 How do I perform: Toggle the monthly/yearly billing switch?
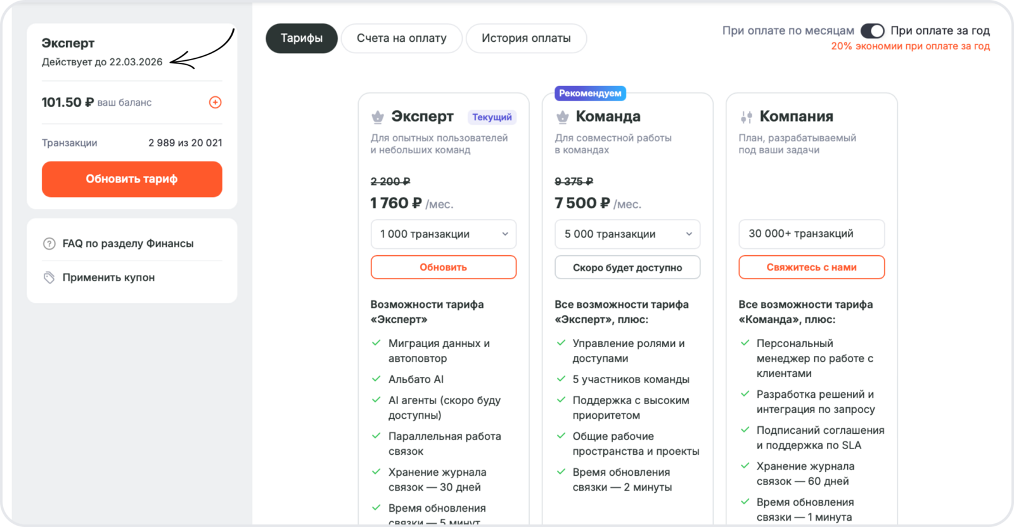click(872, 31)
